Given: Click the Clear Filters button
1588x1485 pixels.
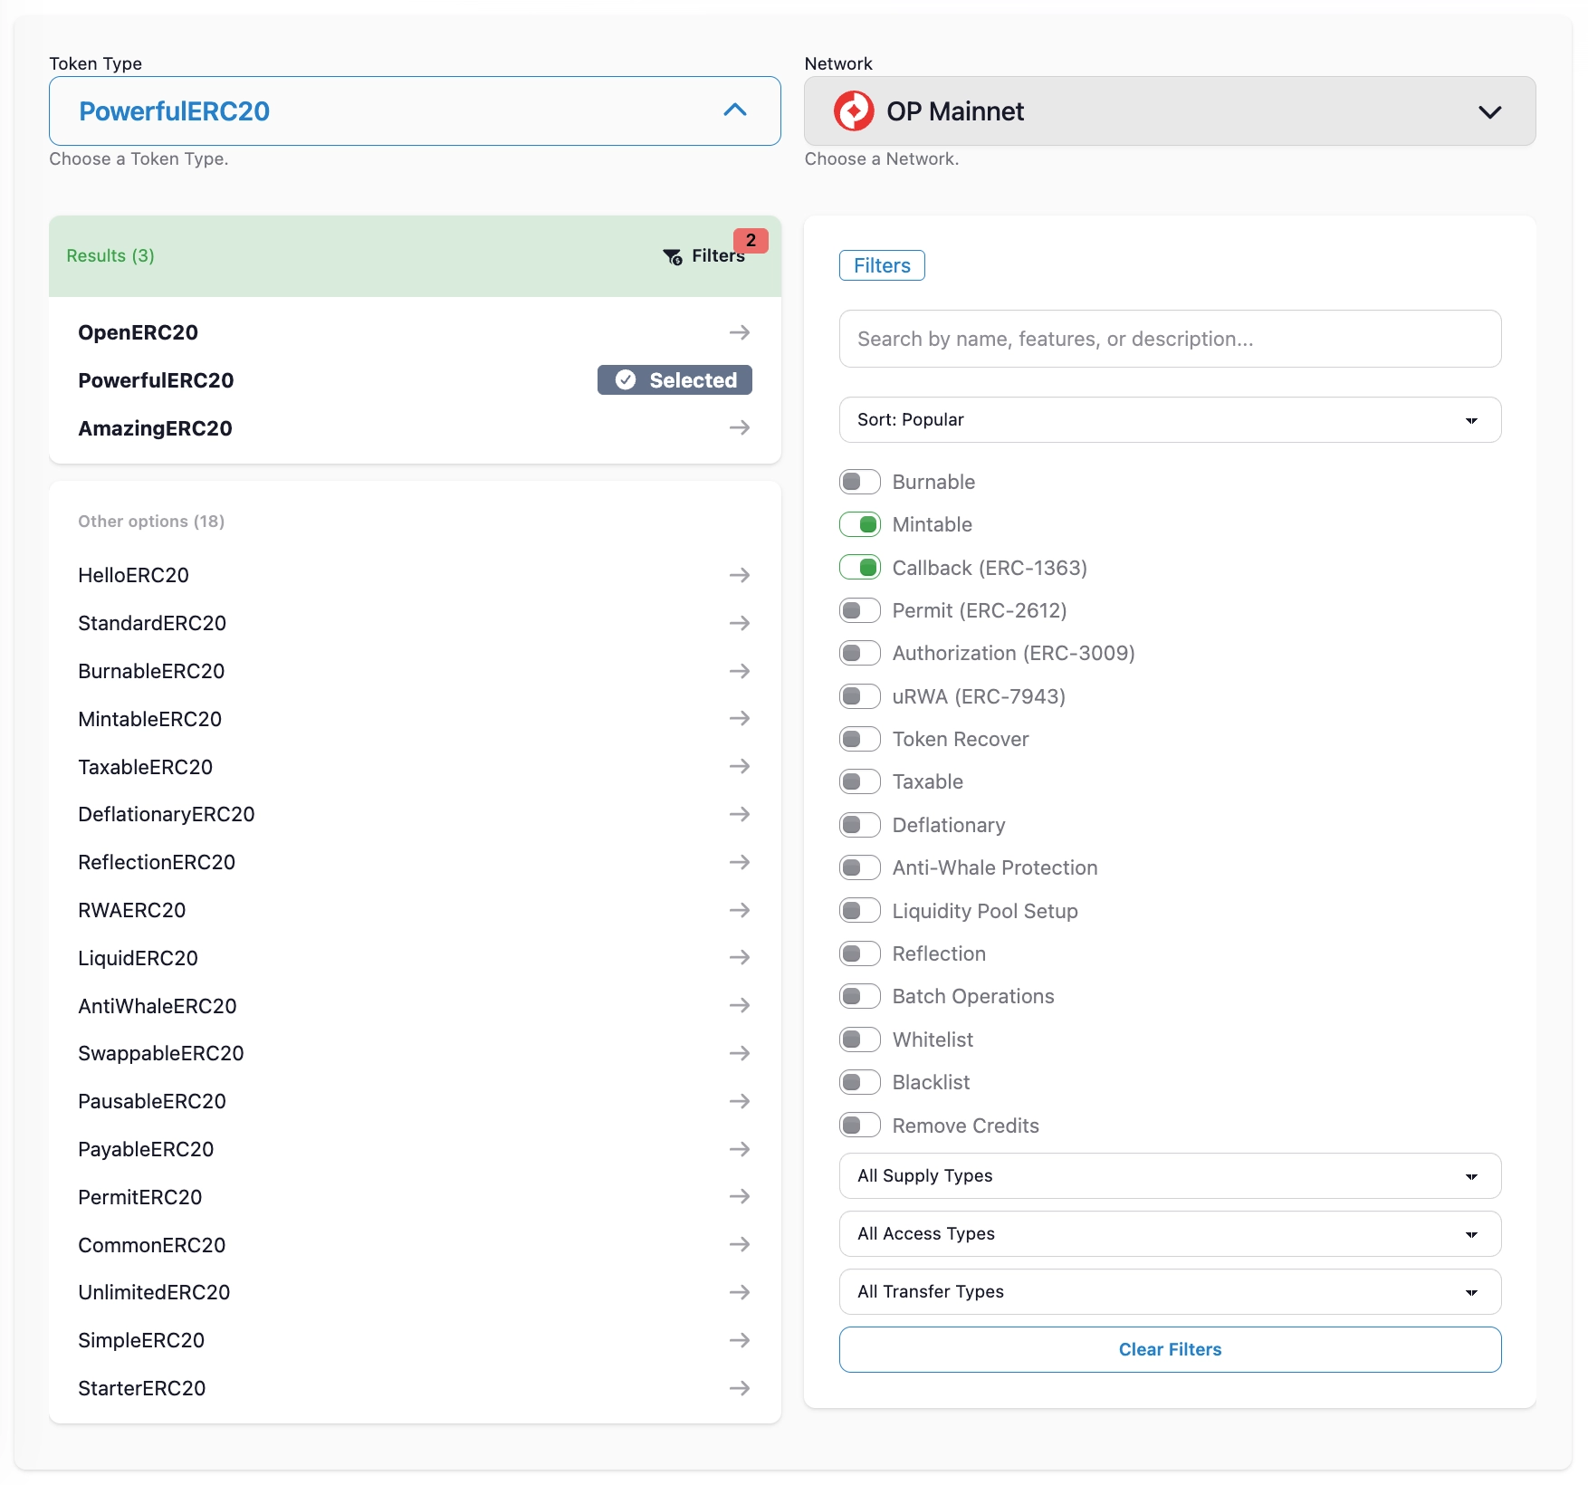Looking at the screenshot, I should 1170,1350.
